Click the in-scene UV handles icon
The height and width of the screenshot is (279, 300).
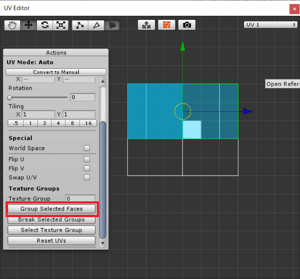tap(146, 25)
